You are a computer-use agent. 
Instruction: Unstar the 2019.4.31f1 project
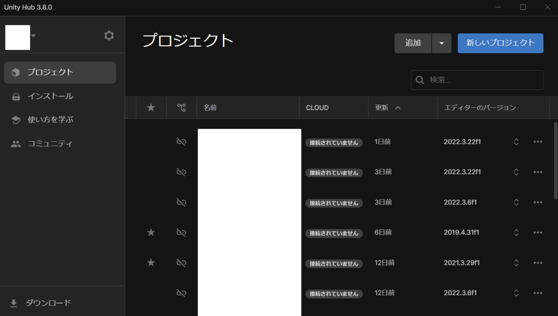[x=151, y=233]
